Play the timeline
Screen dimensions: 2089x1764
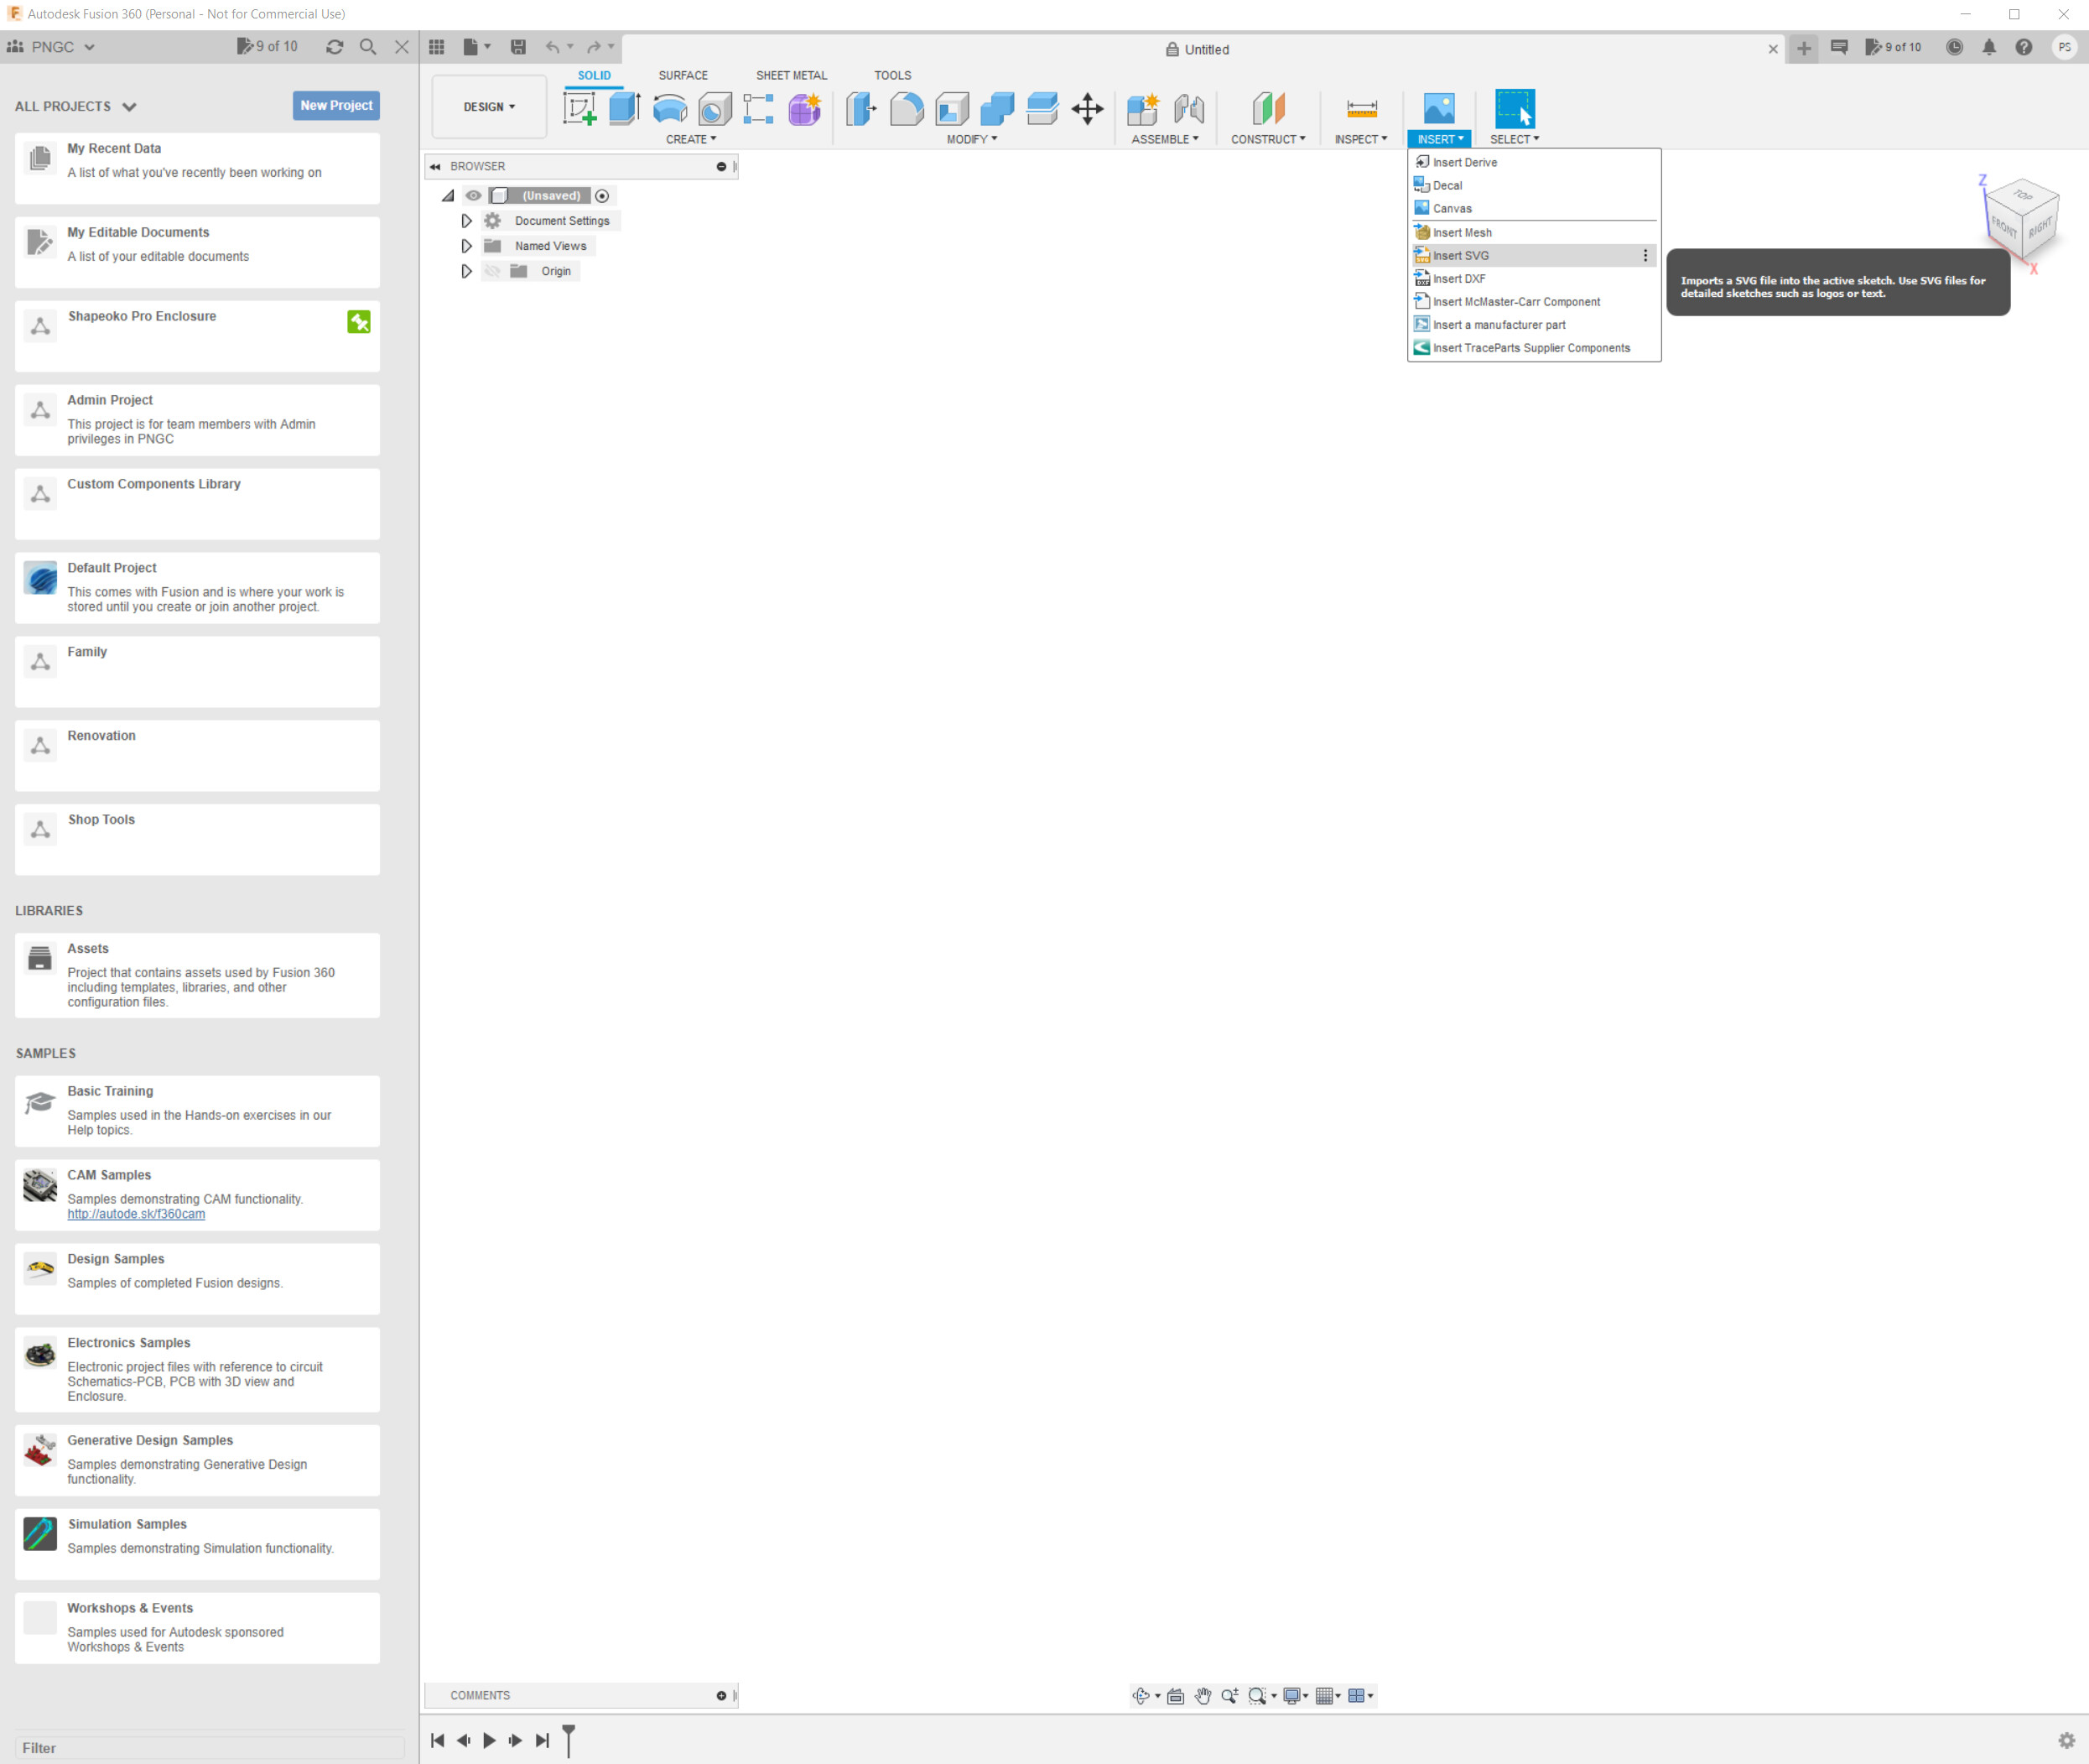[489, 1740]
